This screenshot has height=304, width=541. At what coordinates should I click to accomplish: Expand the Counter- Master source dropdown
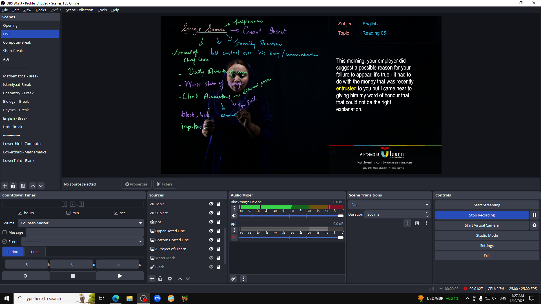coord(140,223)
